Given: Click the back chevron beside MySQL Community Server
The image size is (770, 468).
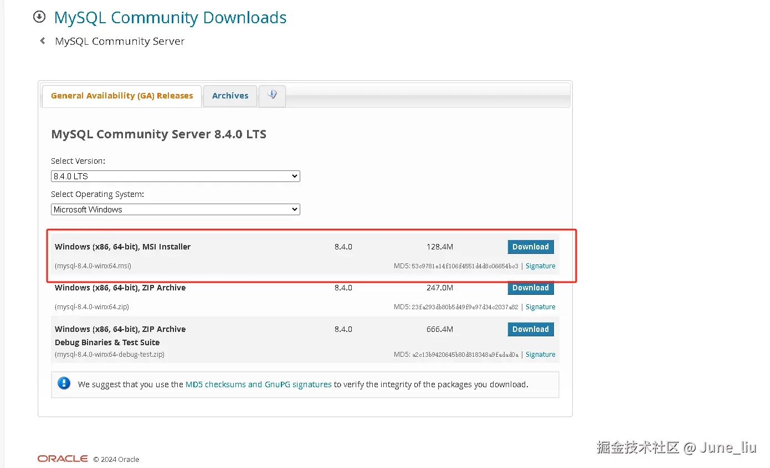Looking at the screenshot, I should [x=43, y=41].
